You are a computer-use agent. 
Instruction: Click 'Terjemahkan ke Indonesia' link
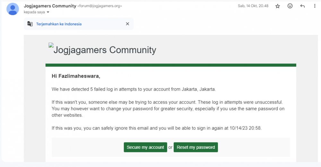coord(59,24)
